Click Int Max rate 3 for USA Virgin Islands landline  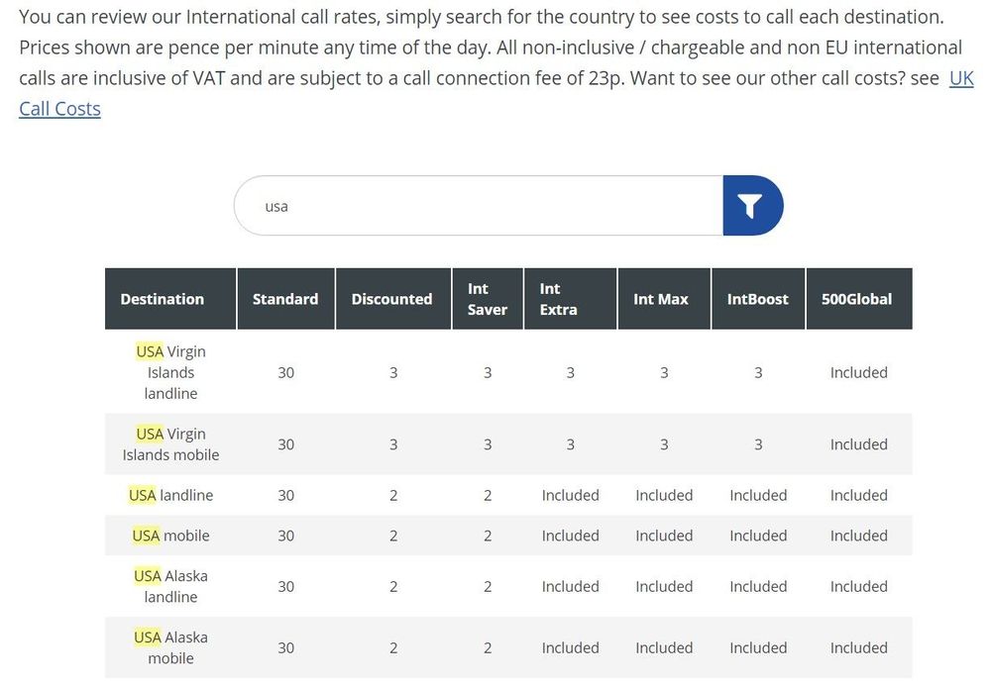pos(664,373)
